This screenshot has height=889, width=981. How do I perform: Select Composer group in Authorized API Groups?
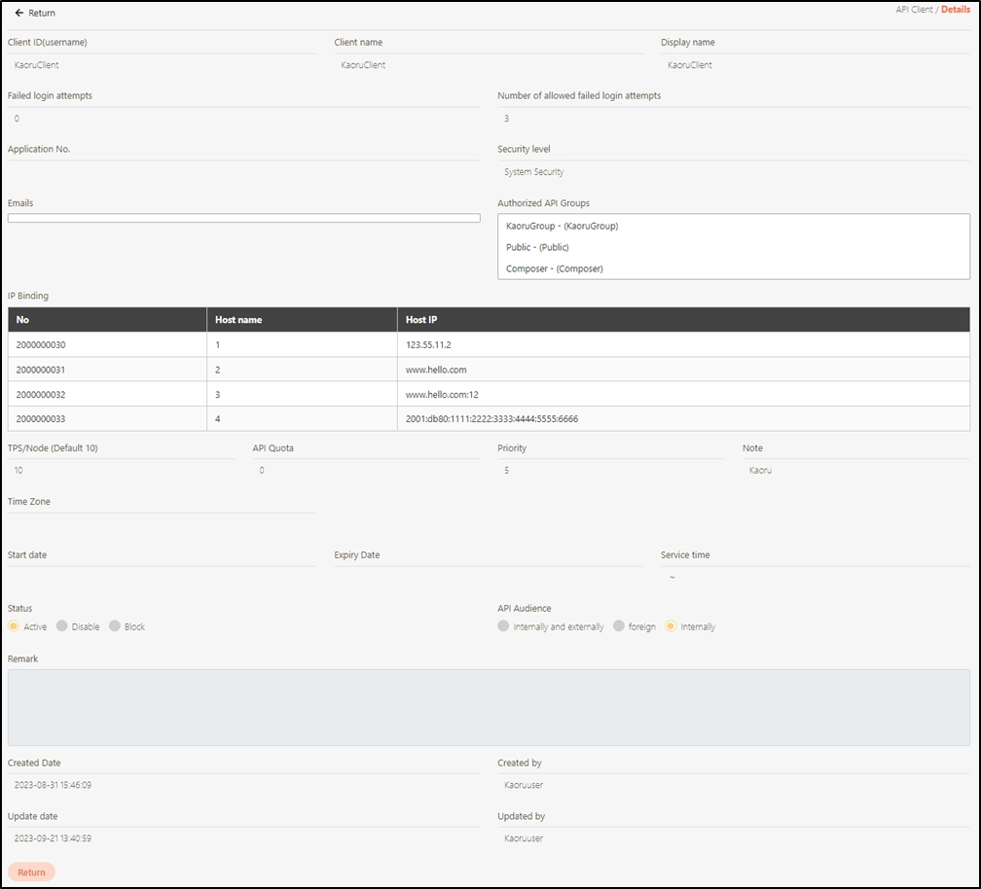click(554, 268)
